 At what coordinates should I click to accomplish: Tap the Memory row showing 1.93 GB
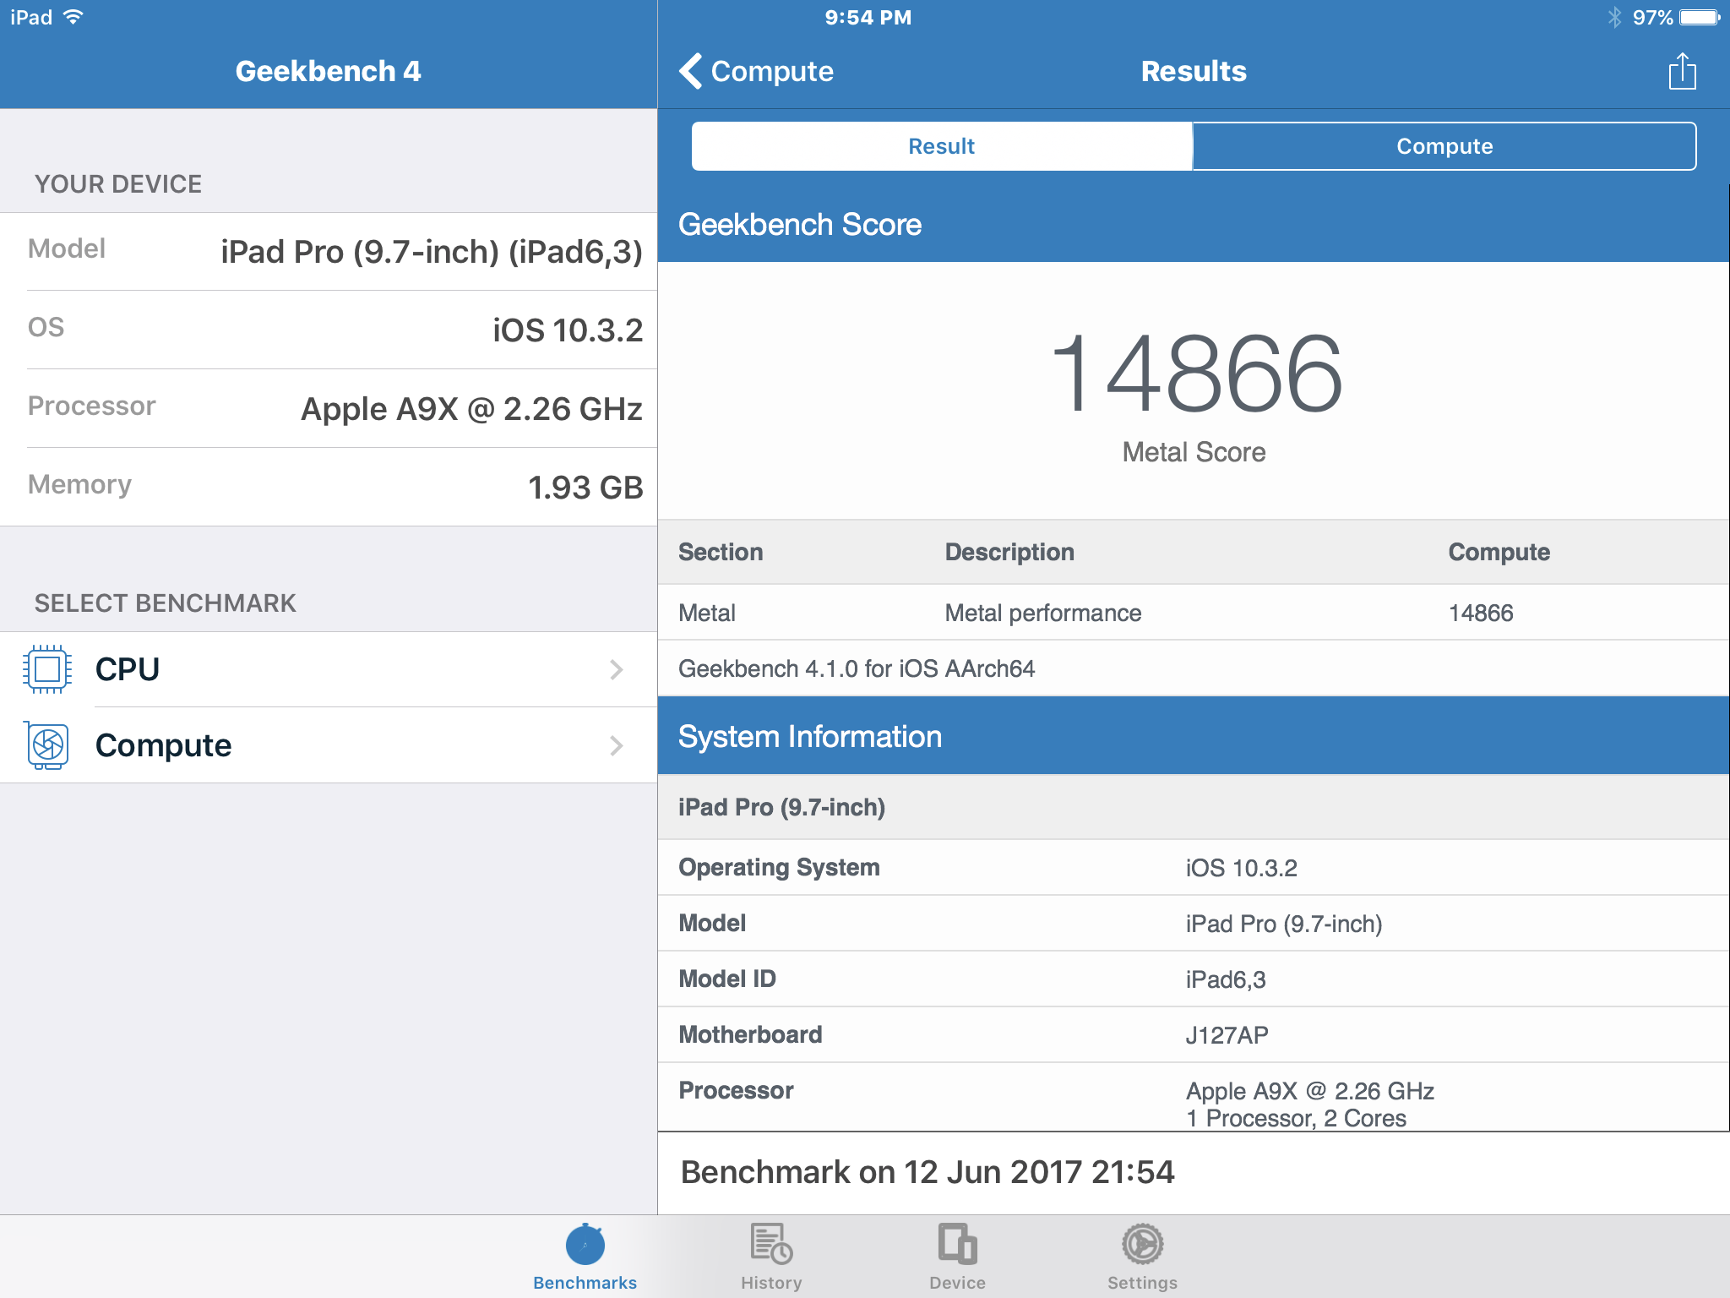pyautogui.click(x=329, y=487)
